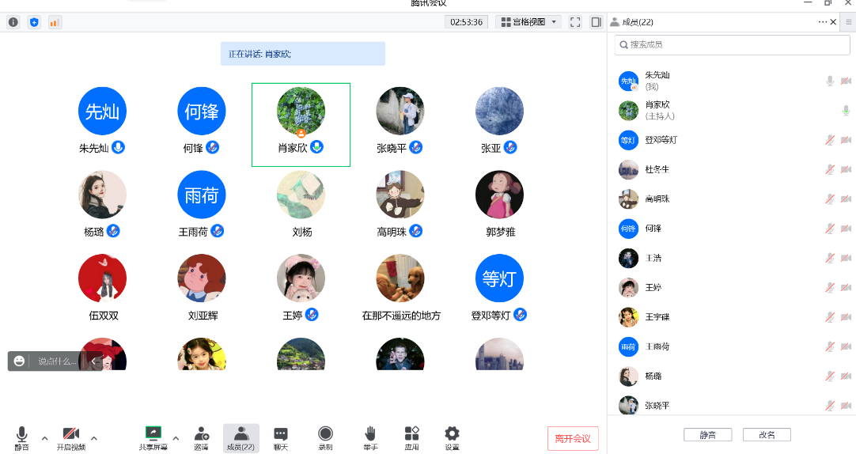Raise hand with 举手 icon

click(x=369, y=437)
